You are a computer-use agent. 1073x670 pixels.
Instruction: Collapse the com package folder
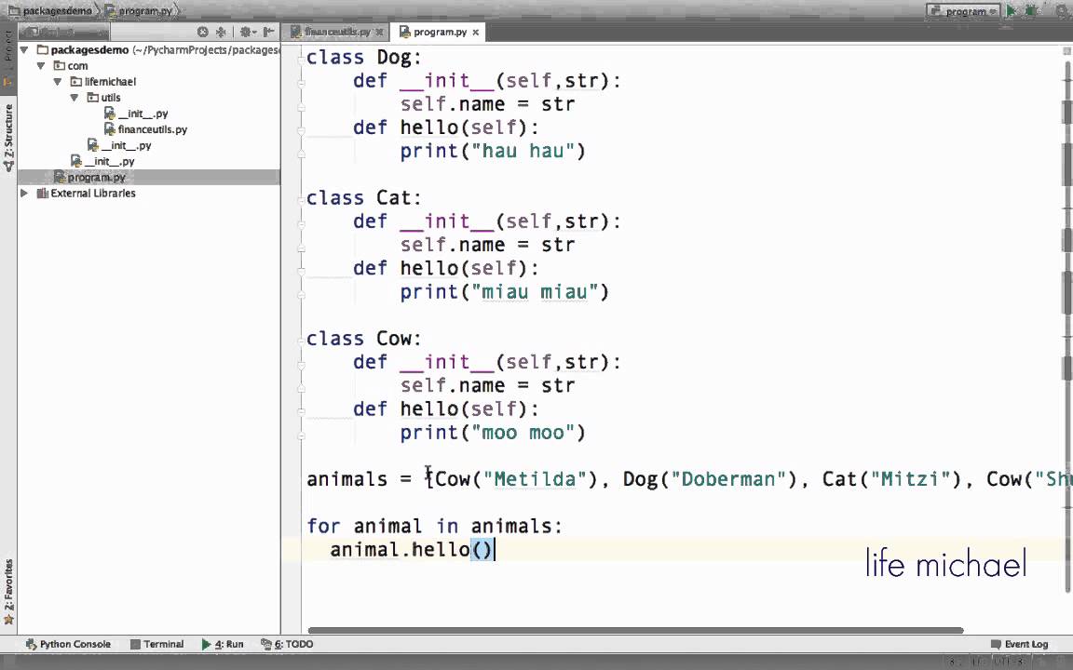[41, 66]
